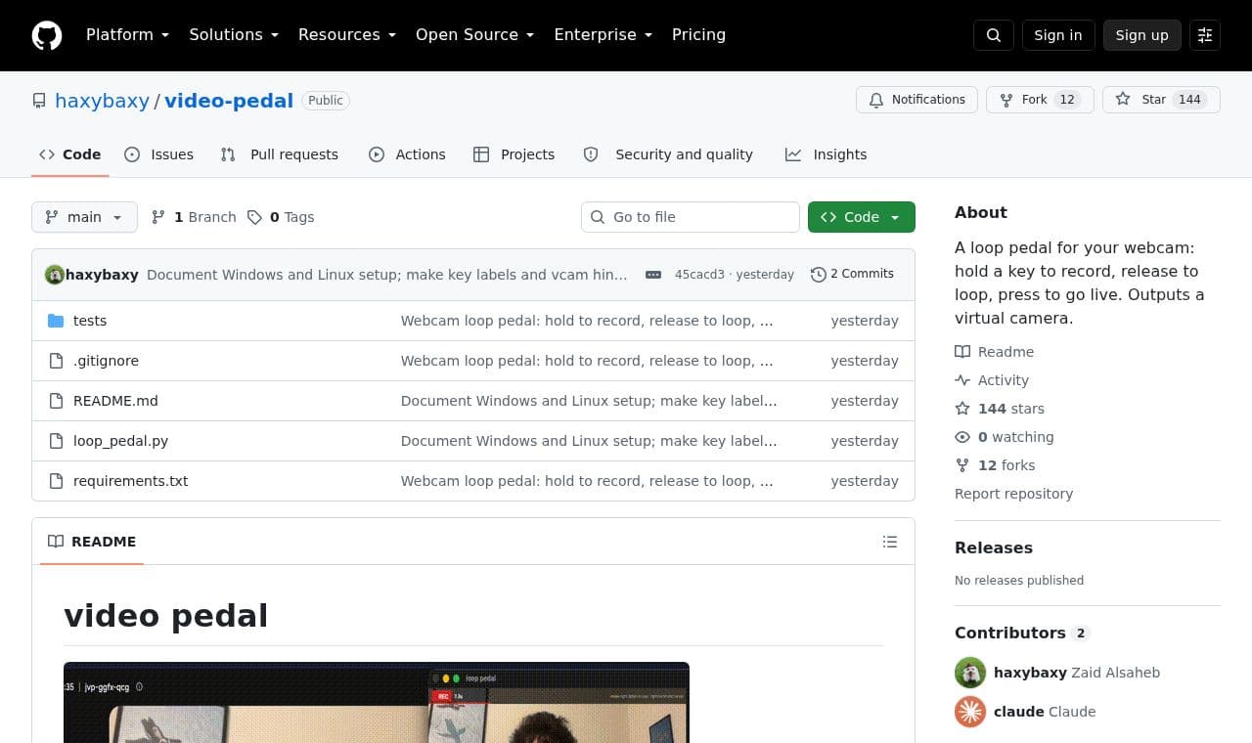
Task: Expand the Open Source menu
Action: 475,35
